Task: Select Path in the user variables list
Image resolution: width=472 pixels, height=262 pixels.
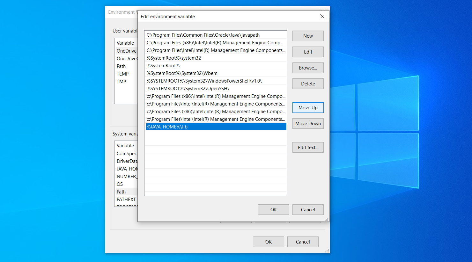Action: point(126,66)
